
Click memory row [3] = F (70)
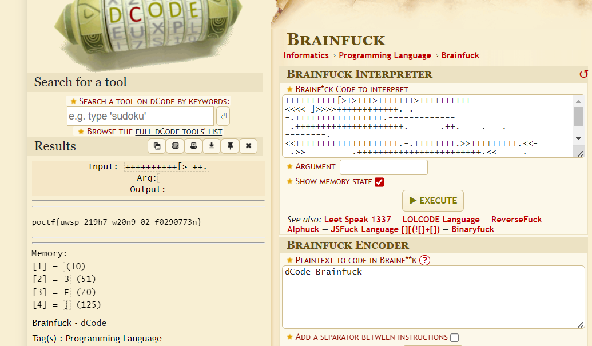coord(64,292)
